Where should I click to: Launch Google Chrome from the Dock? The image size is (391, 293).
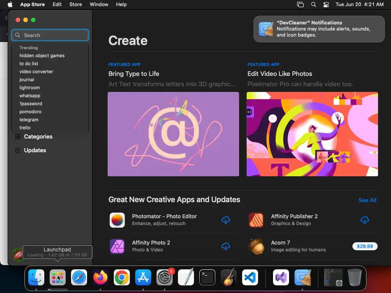click(122, 277)
